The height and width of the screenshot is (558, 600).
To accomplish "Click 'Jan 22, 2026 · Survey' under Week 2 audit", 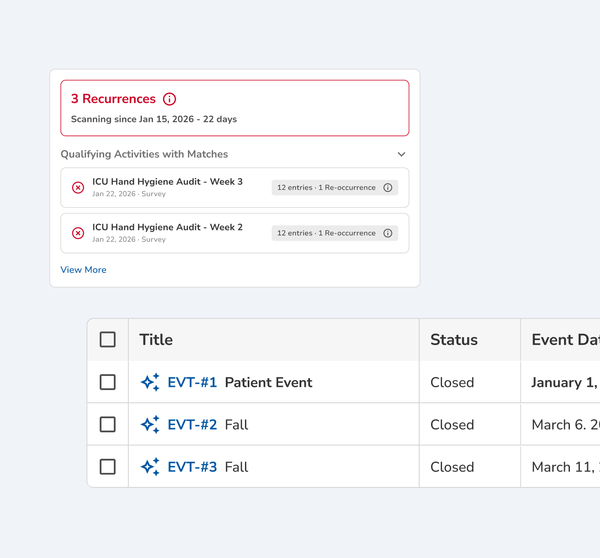I will tap(129, 239).
